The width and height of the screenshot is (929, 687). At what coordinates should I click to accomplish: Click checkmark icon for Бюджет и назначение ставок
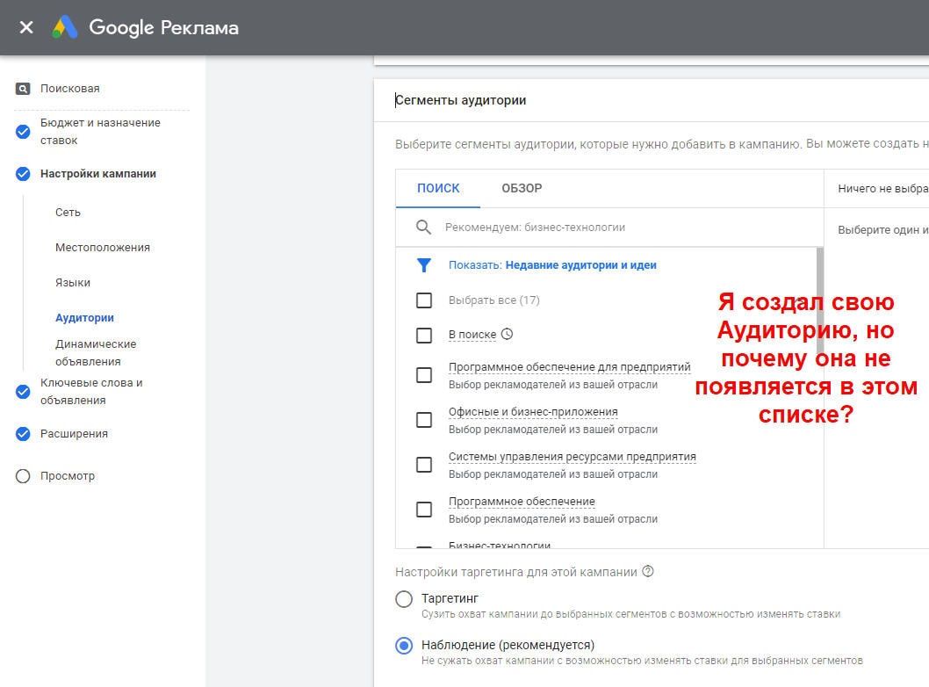[23, 132]
